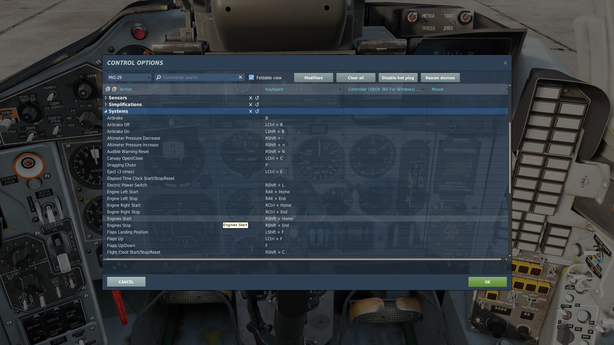Screen dimensions: 614x345
Task: Select the Engines Start row
Action: point(305,219)
